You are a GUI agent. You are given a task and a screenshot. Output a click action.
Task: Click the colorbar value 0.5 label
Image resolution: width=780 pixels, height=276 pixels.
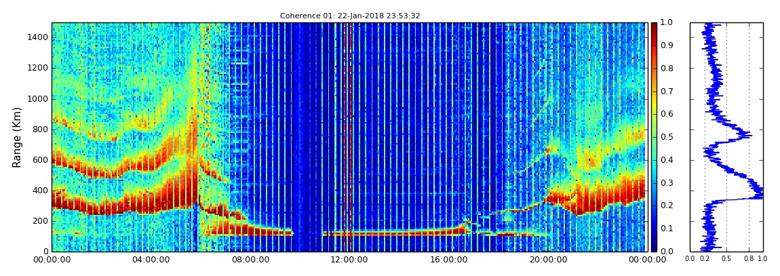[x=665, y=137]
